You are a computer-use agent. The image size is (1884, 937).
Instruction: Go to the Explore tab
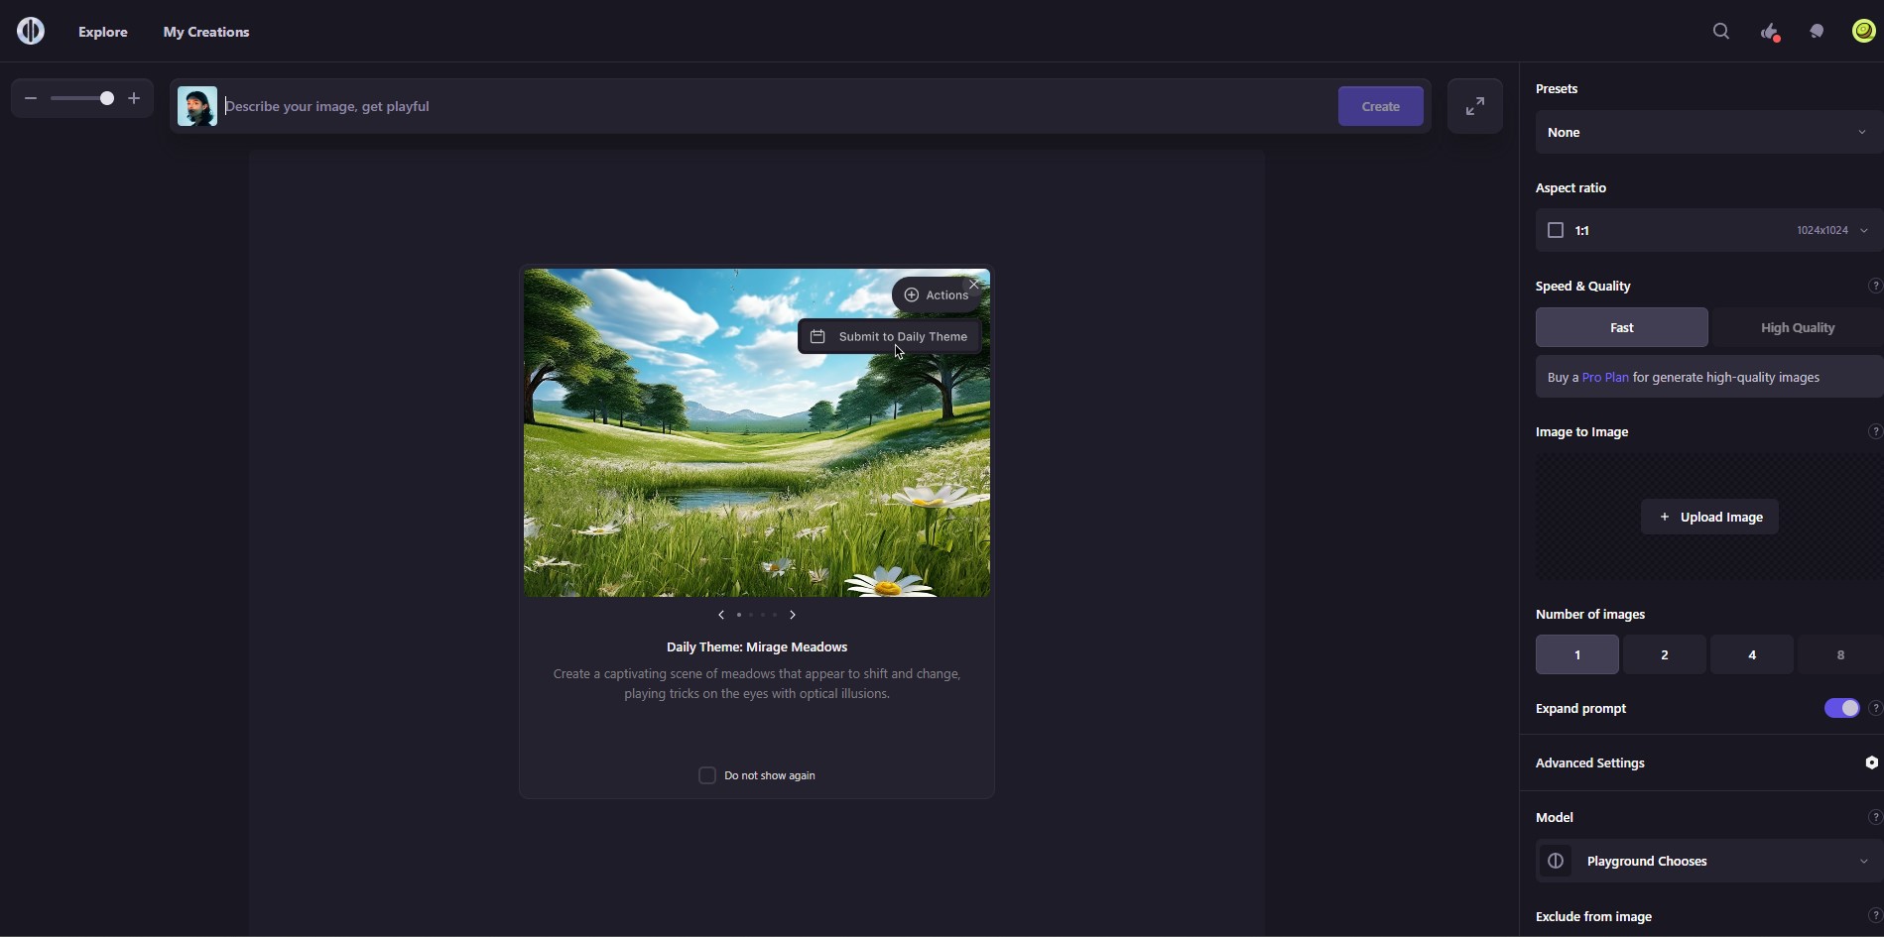pyautogui.click(x=103, y=32)
